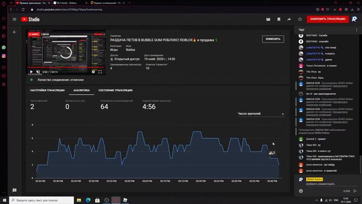Image resolution: width=362 pixels, height=204 pixels.
Task: Click the chat panel scrollbar
Action: (x=360, y=164)
